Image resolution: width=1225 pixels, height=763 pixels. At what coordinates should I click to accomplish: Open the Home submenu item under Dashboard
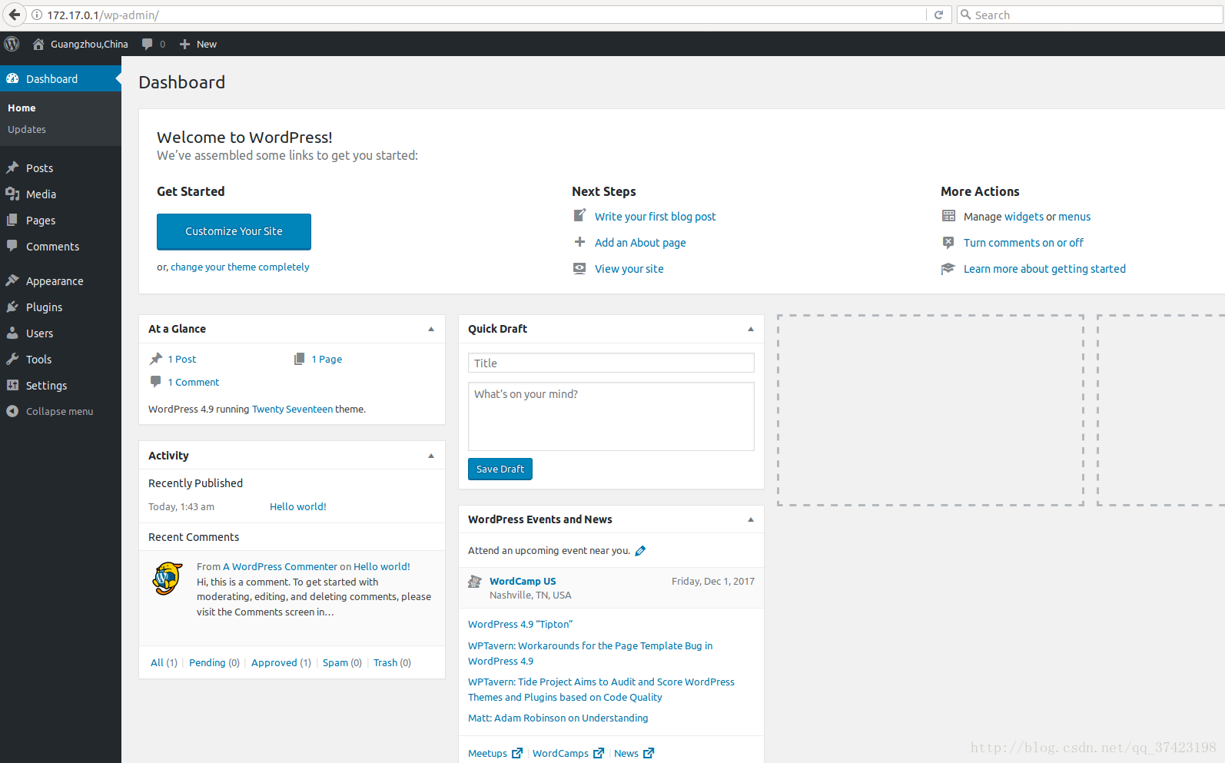(22, 108)
